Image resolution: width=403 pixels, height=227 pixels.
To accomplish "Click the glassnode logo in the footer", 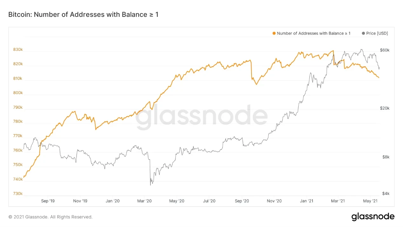I will (373, 217).
